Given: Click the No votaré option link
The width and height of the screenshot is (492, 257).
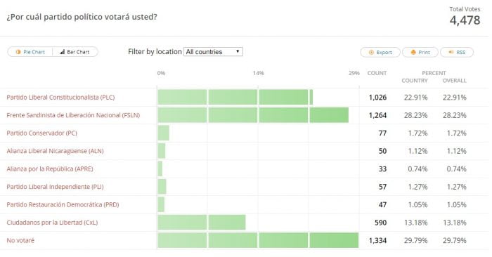Looking at the screenshot, I should tap(20, 240).
